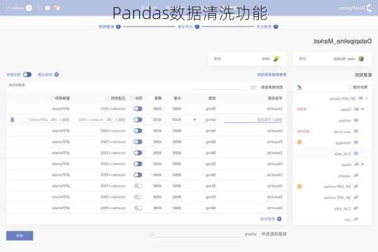Toggle the partition switch in editable row
378x252 pixels.
point(138,120)
